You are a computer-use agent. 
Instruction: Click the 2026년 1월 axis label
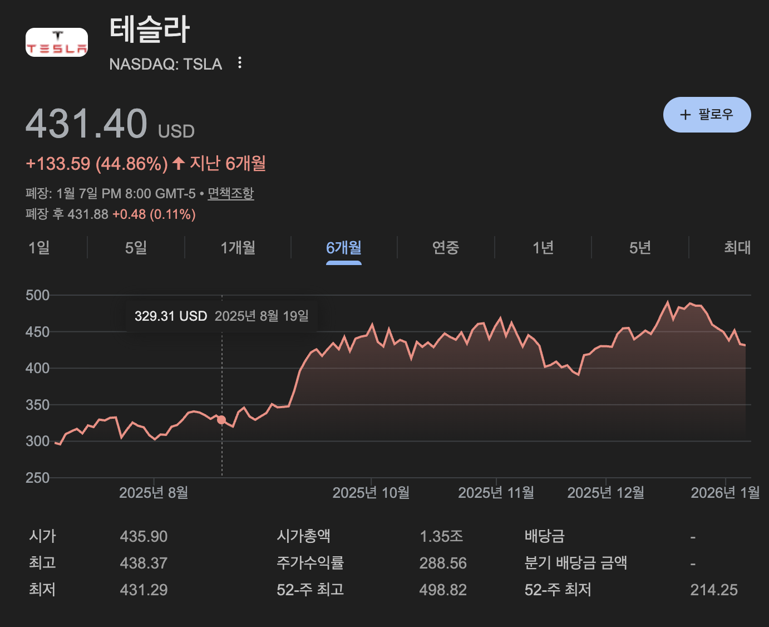[x=726, y=493]
